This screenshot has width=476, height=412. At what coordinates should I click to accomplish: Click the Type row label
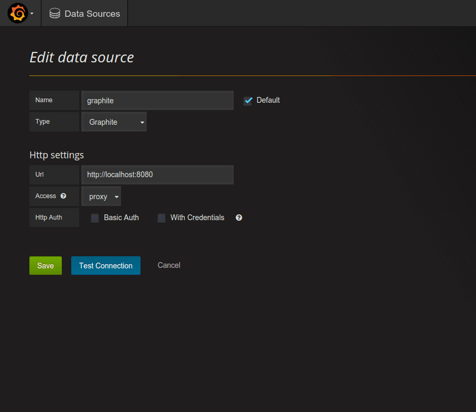click(42, 122)
